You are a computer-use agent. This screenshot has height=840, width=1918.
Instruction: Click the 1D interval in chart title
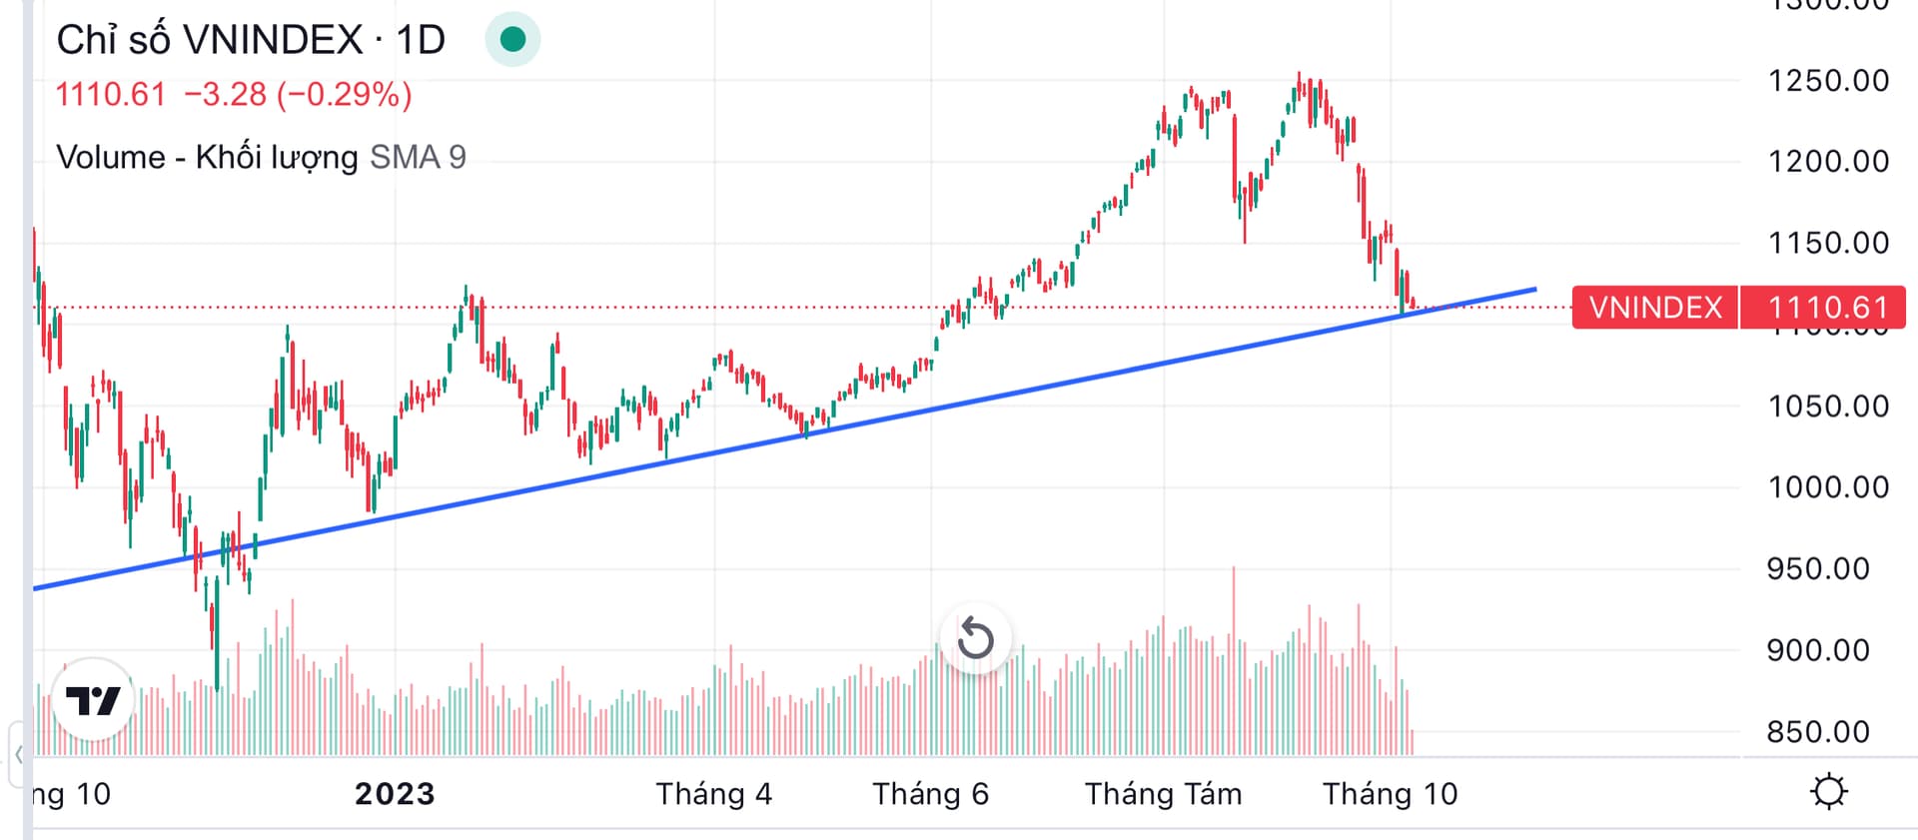point(421,40)
